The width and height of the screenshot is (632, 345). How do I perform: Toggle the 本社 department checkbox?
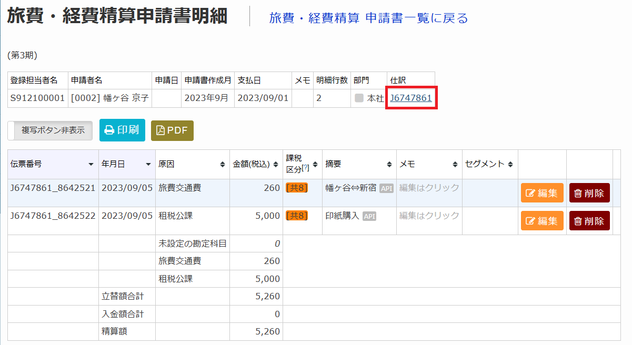[x=359, y=98]
